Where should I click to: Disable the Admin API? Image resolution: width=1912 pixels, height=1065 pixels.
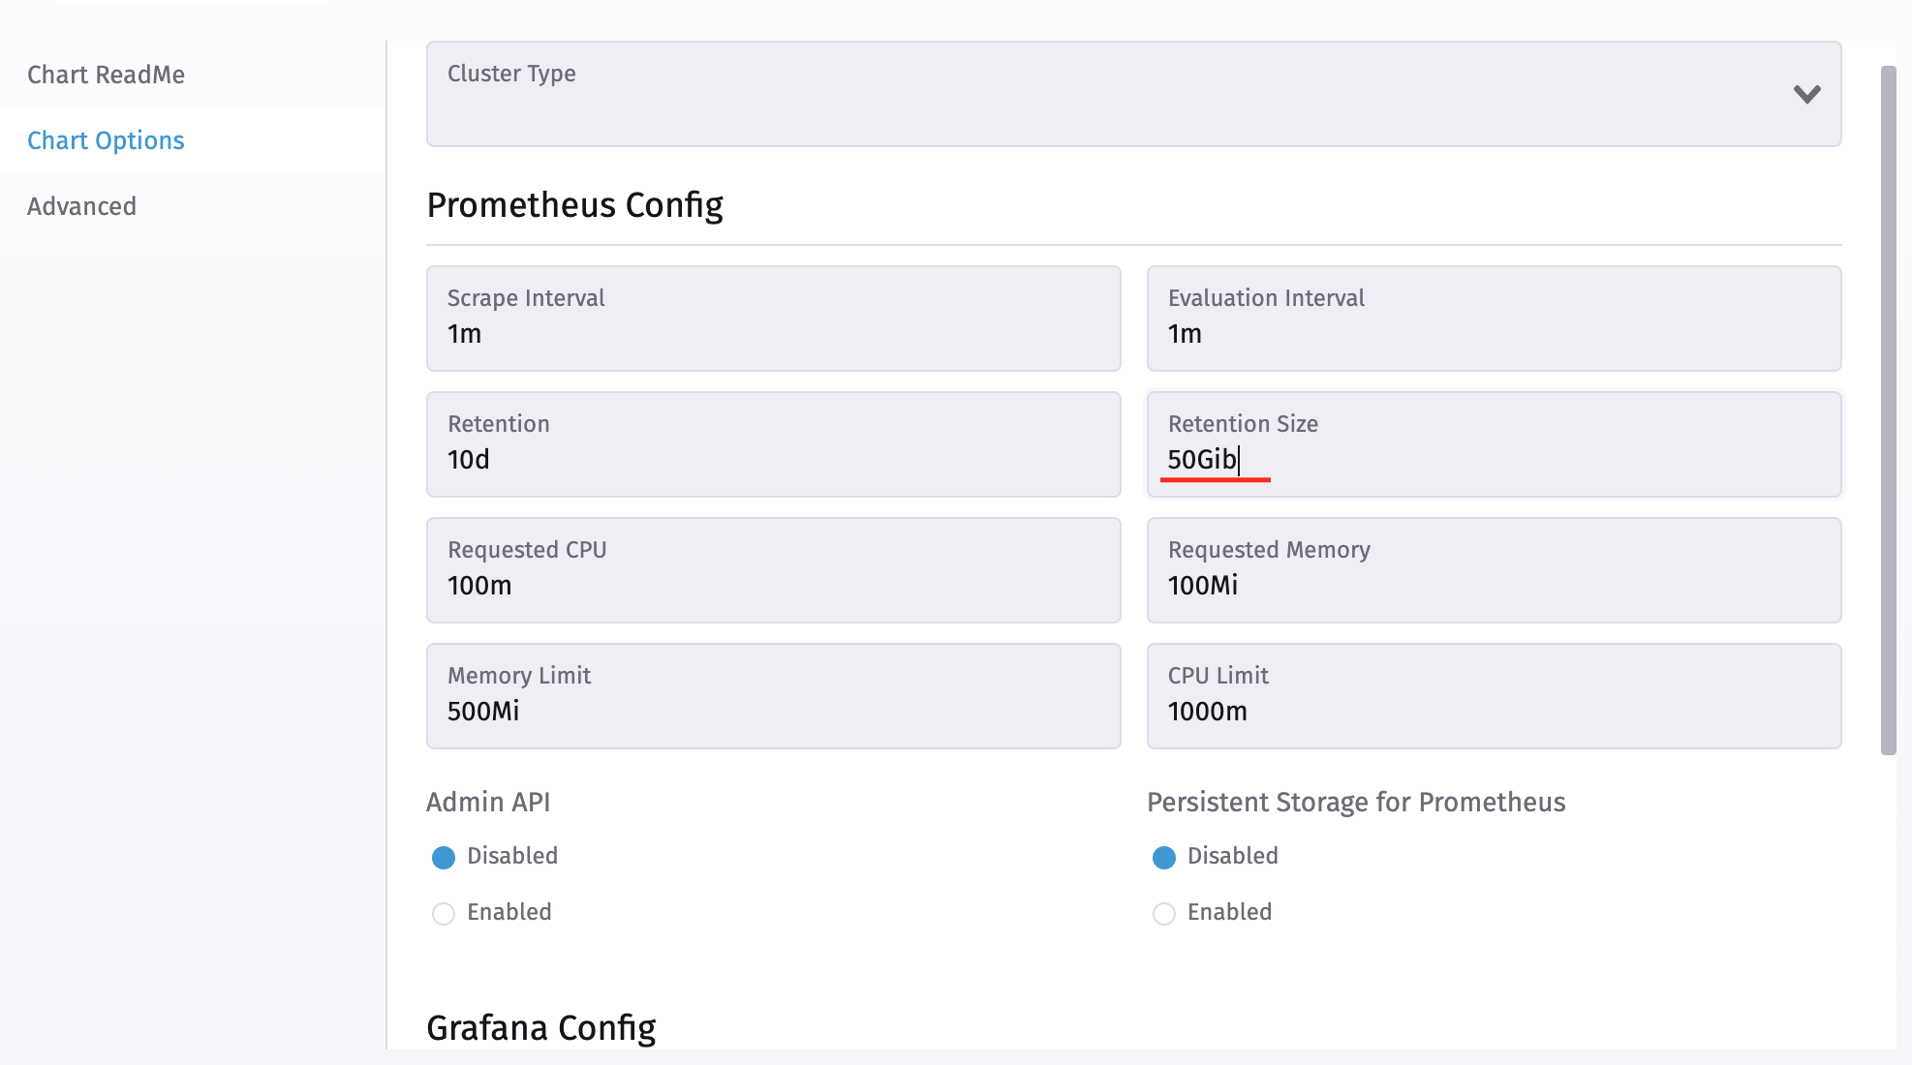click(444, 856)
